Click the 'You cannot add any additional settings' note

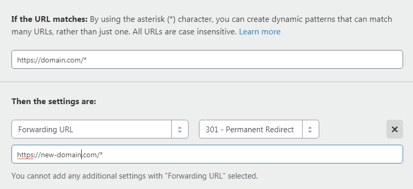pyautogui.click(x=134, y=176)
